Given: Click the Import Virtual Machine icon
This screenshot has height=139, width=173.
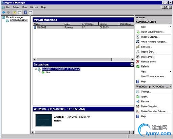Looking at the screenshot, I should pyautogui.click(x=138, y=32).
